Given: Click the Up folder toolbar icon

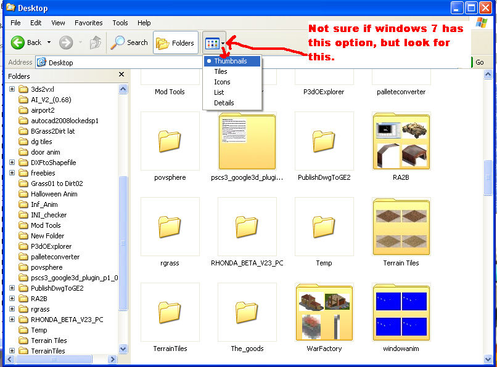Looking at the screenshot, I should coord(96,42).
